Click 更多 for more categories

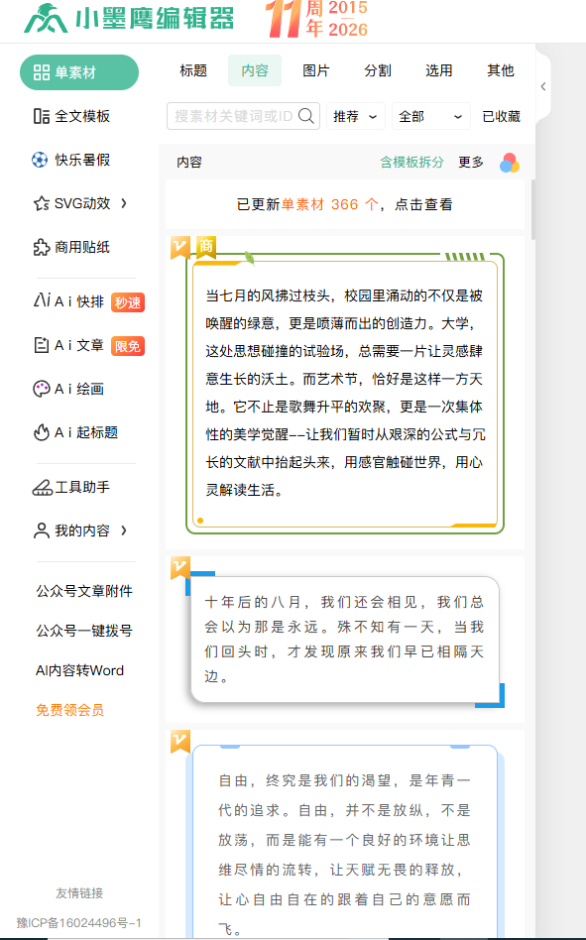click(x=471, y=162)
